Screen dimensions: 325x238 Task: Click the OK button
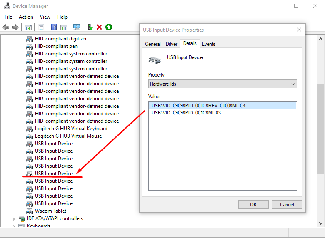(253, 204)
